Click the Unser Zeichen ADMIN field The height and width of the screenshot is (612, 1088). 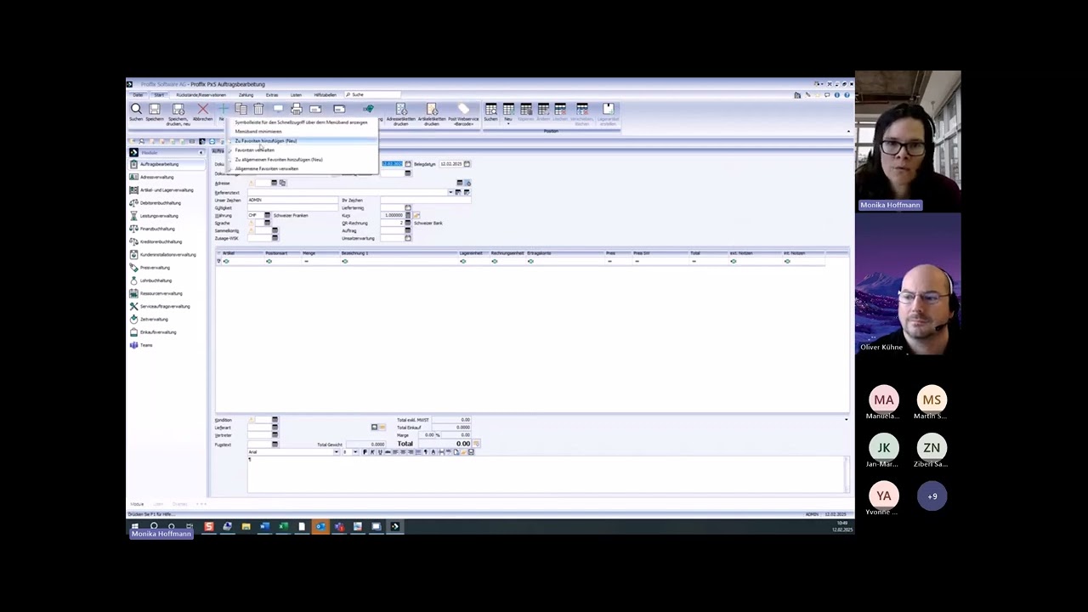click(x=292, y=200)
